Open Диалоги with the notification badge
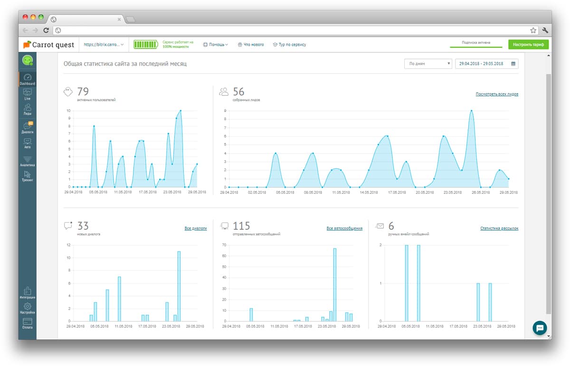 [x=27, y=127]
